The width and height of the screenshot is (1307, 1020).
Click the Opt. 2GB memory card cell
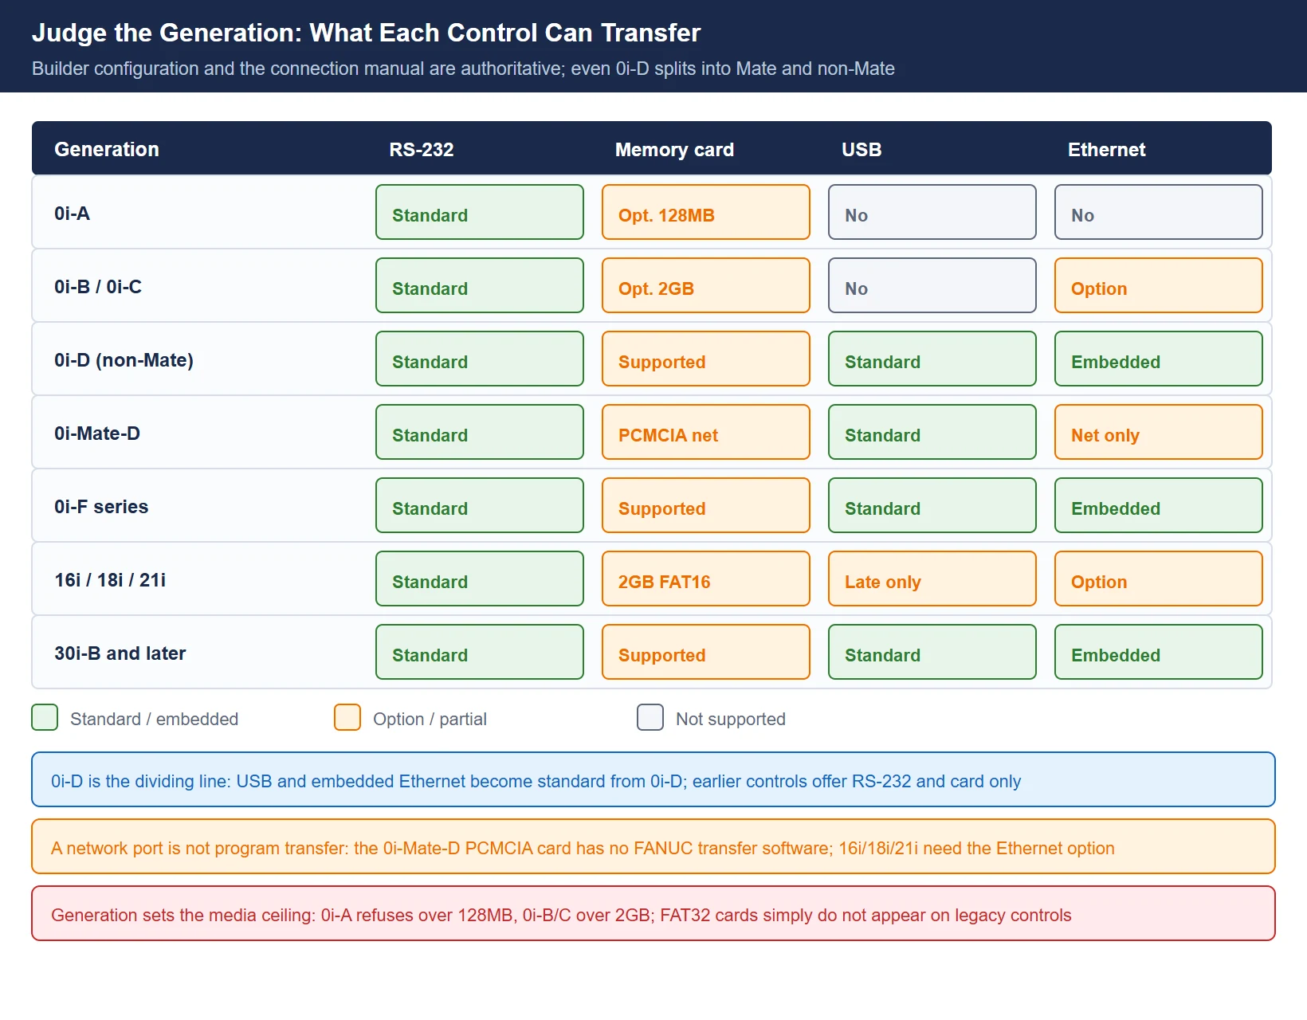706,285
